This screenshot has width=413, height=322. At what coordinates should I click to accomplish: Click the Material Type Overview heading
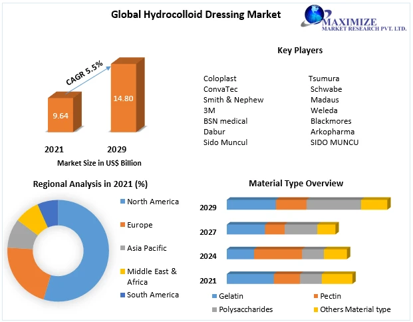(x=296, y=183)
